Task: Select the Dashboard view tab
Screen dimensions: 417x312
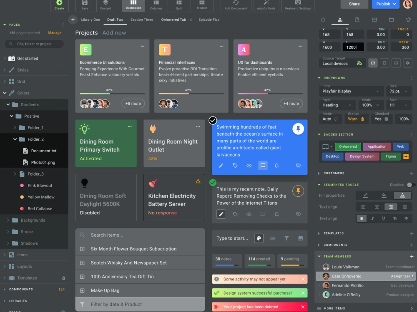Action: coord(133,5)
